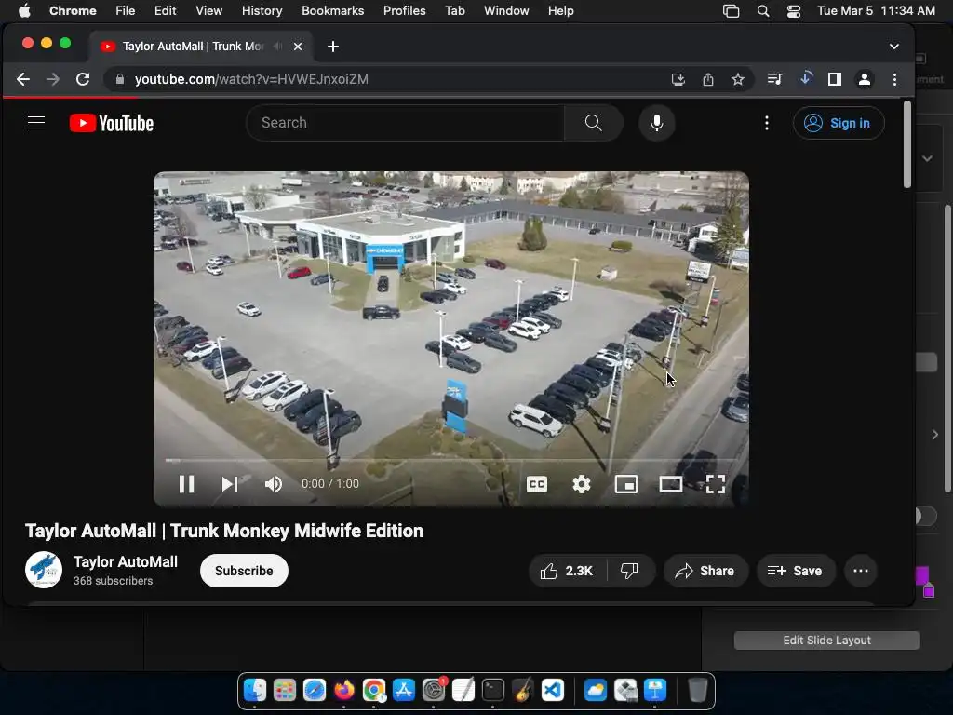Screen dimensions: 953x715
Task: Open the player settings gear
Action: (x=582, y=484)
